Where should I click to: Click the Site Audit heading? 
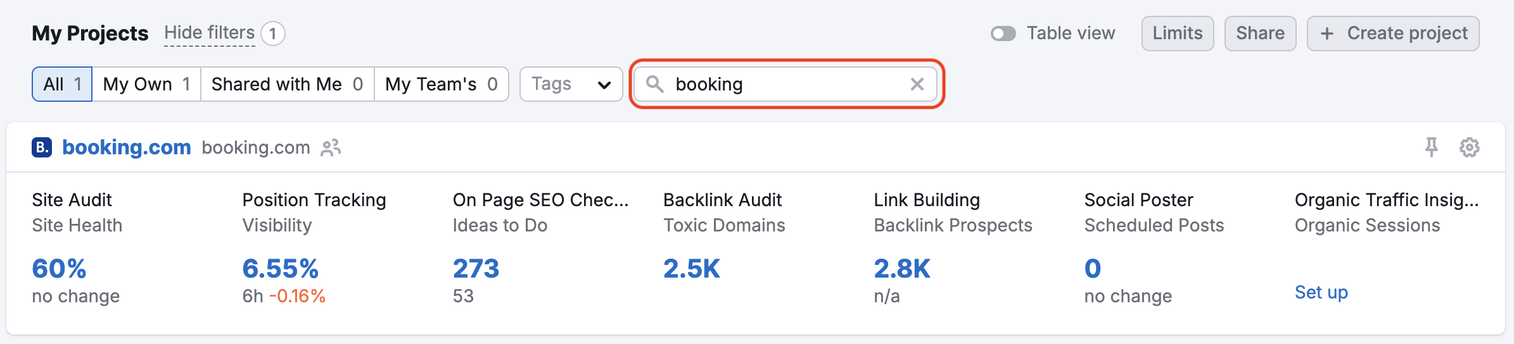pyautogui.click(x=72, y=200)
